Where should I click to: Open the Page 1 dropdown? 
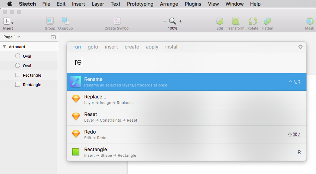(12, 37)
